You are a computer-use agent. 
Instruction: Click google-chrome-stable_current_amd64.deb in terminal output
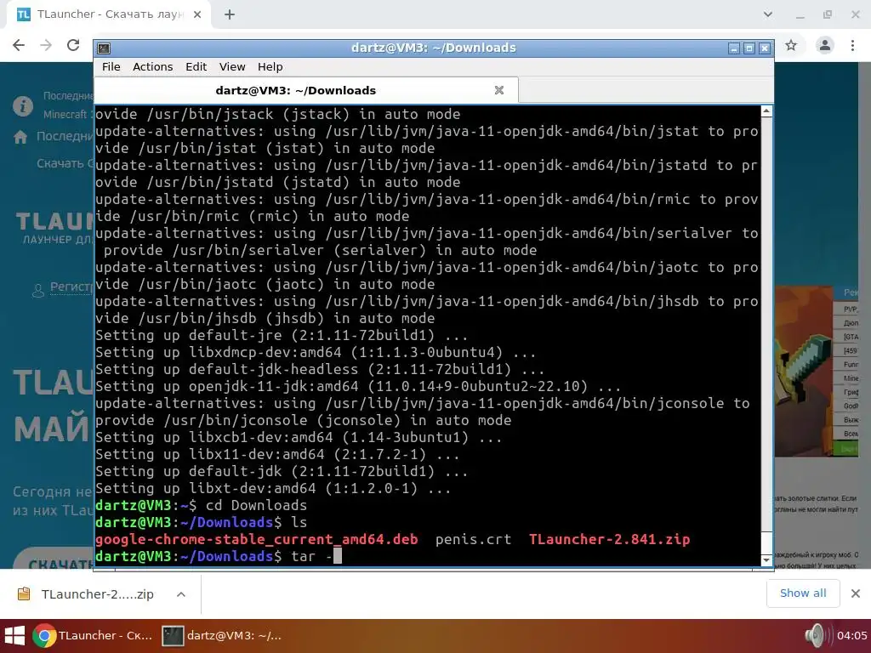(x=257, y=539)
